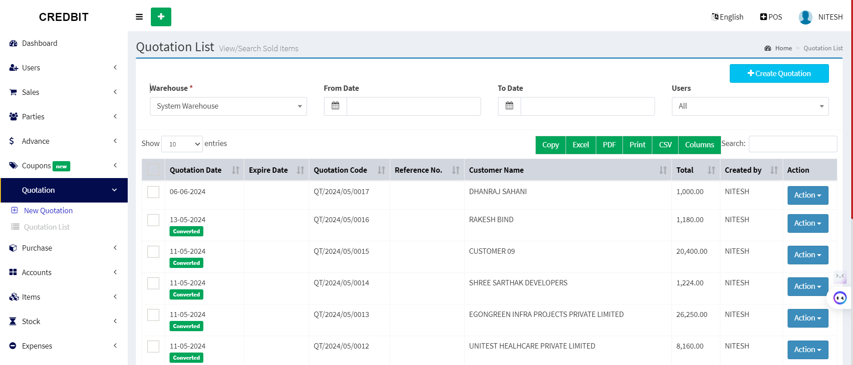Sort by Quotation Code column arrows
The height and width of the screenshot is (365, 853).
[x=381, y=170]
